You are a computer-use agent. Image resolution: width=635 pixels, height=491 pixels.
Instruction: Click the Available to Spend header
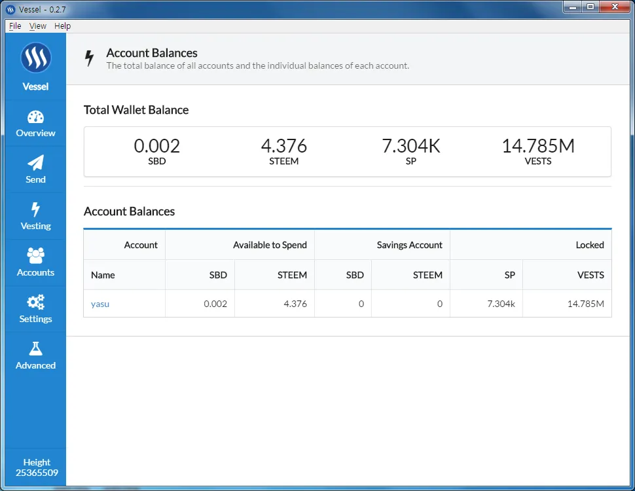[x=240, y=245]
